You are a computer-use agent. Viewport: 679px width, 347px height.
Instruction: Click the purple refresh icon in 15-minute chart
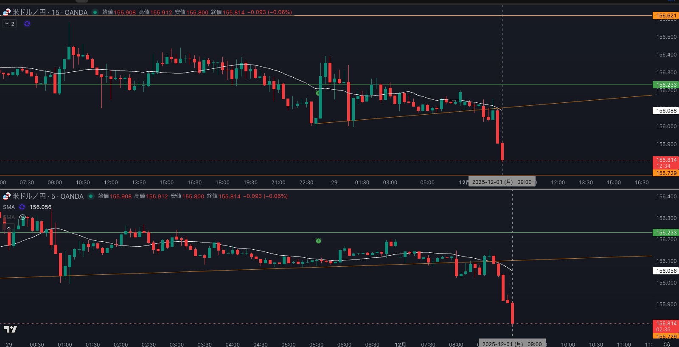tap(27, 24)
